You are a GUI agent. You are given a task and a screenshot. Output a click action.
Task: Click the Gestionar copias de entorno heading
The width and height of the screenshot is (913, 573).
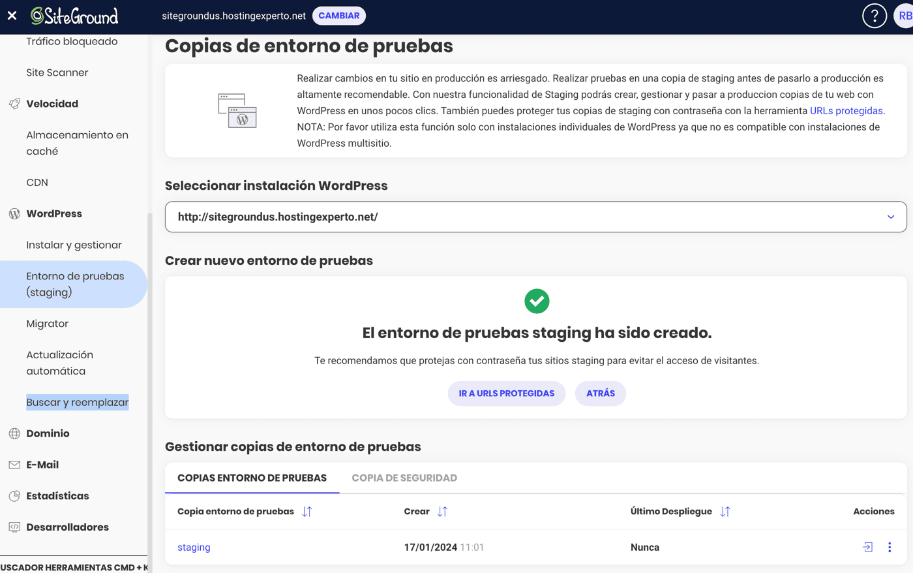coord(293,447)
